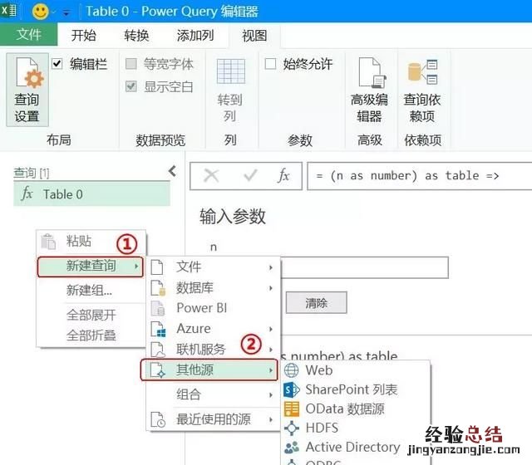Switch to the Home (开始) tab
The image size is (532, 465).
[x=83, y=35]
